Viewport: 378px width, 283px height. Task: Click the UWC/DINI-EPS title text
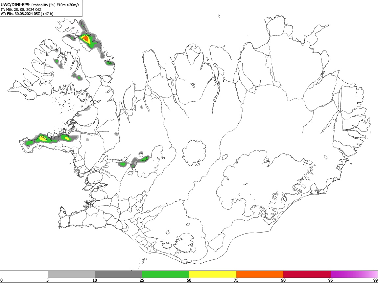pyautogui.click(x=15, y=5)
